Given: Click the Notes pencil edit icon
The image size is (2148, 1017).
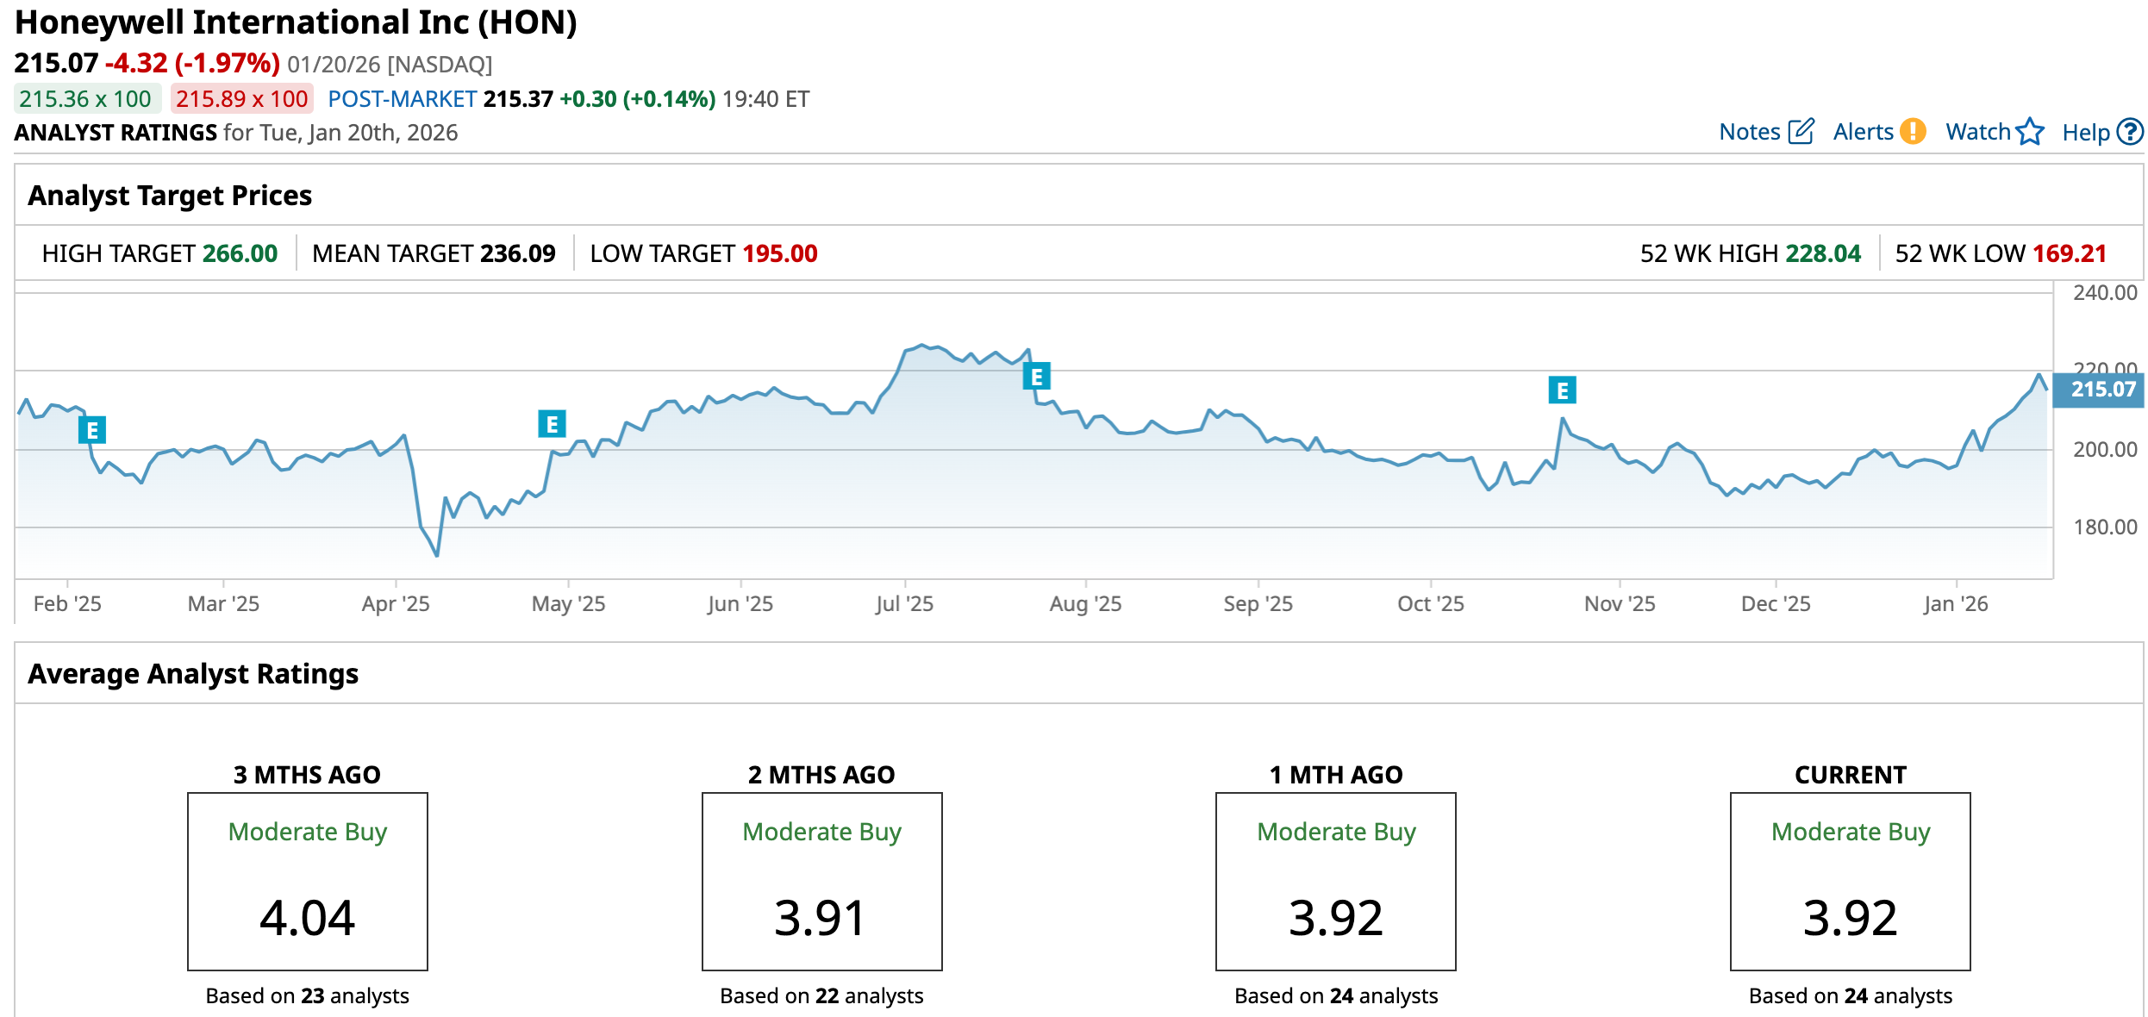Looking at the screenshot, I should tap(1801, 132).
